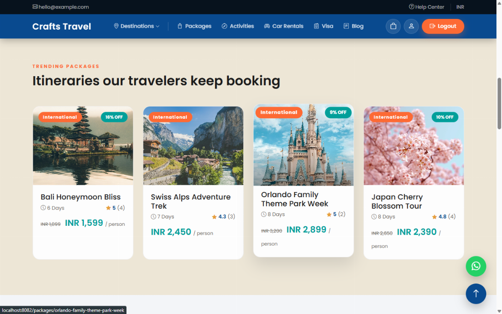Click International badge on Japan card
The height and width of the screenshot is (314, 502).
[391, 117]
